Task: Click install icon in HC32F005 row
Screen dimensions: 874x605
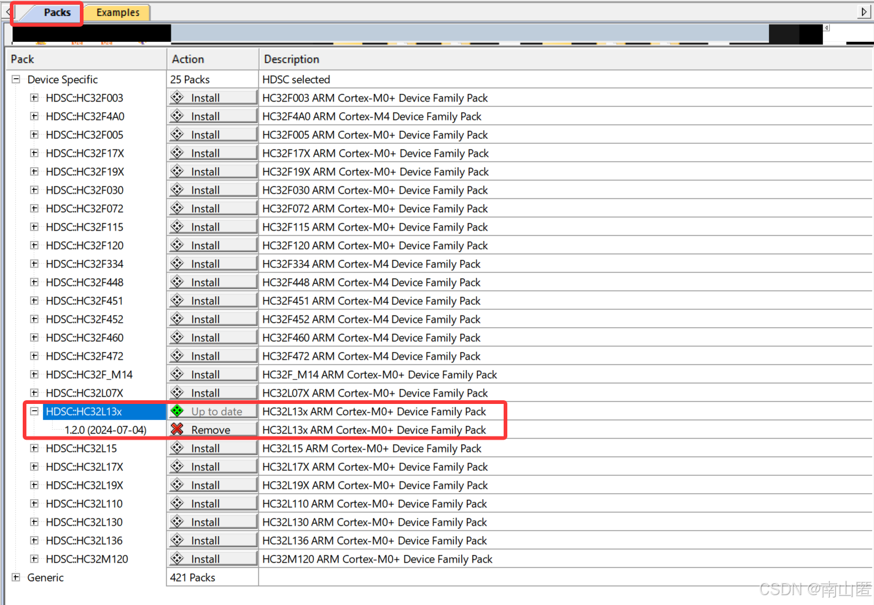Action: [x=178, y=134]
